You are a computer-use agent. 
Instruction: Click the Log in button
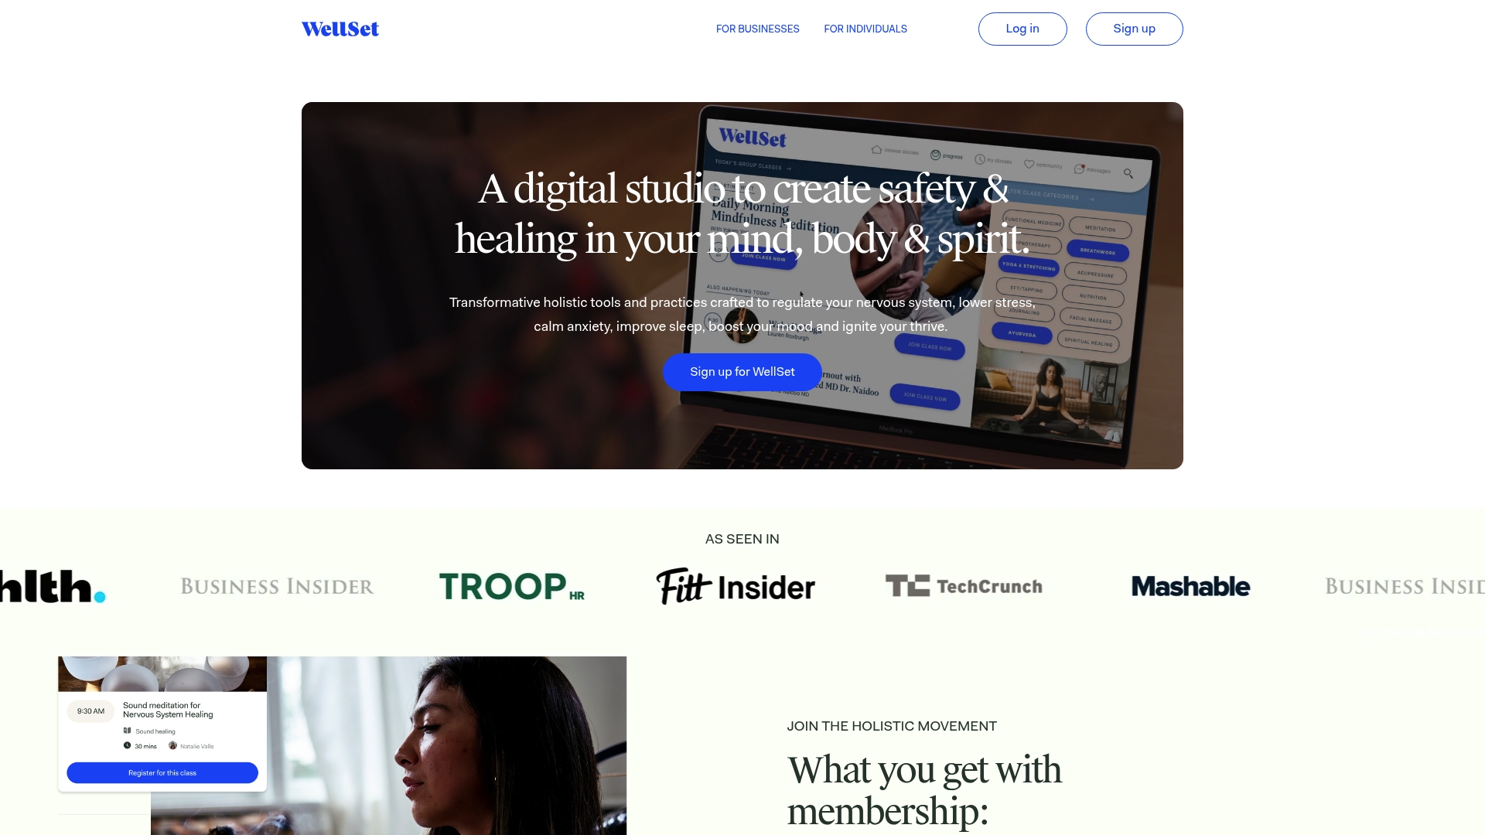tap(1022, 29)
